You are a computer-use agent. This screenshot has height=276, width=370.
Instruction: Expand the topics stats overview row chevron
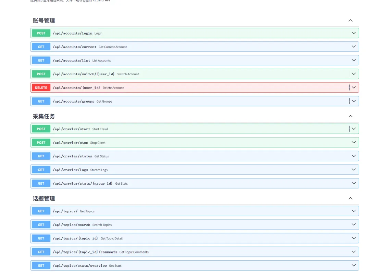click(354, 265)
